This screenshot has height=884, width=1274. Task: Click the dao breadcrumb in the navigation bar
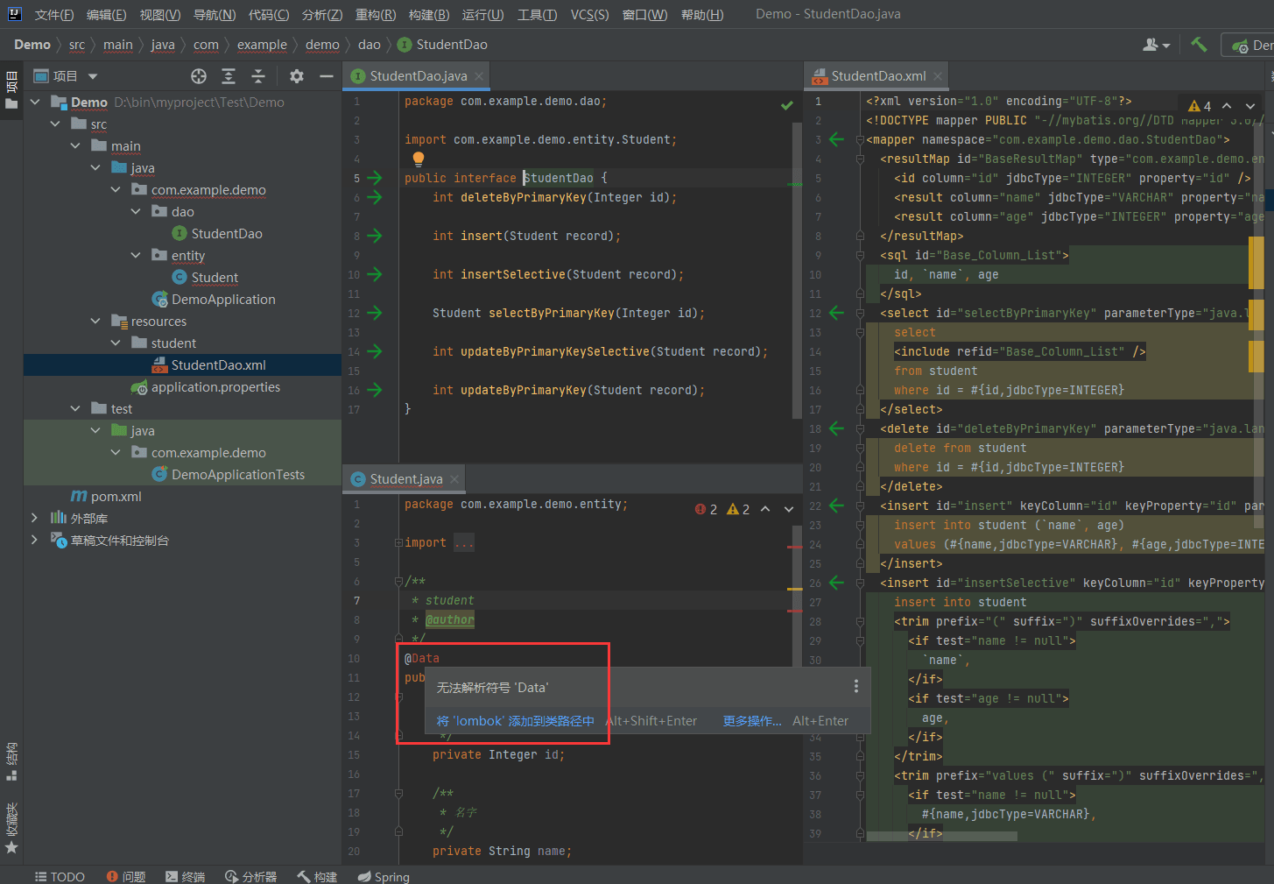tap(369, 44)
